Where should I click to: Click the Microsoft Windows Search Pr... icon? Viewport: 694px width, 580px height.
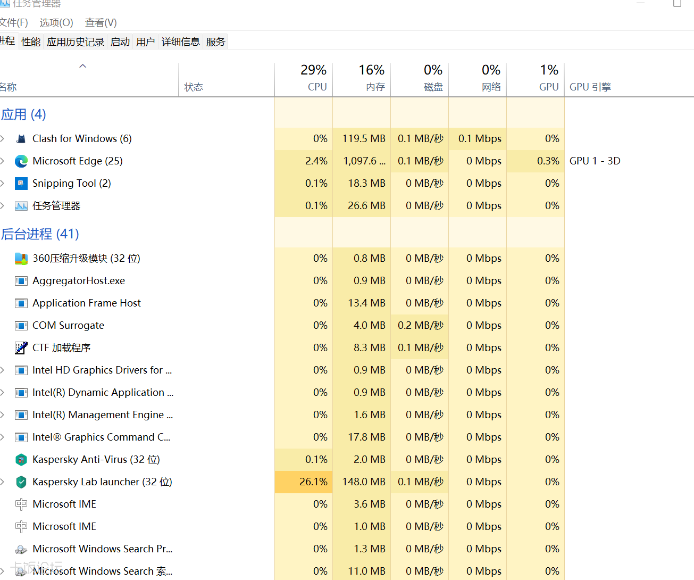coord(21,549)
